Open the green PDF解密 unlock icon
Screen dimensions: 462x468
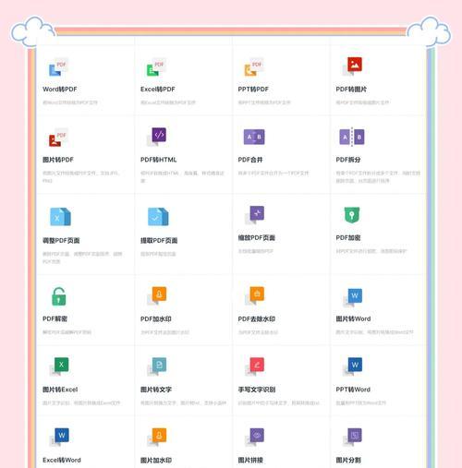[x=59, y=296]
